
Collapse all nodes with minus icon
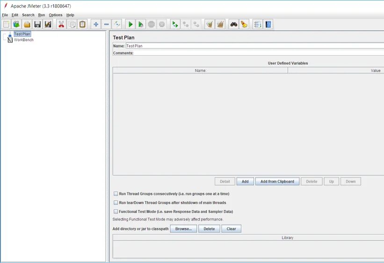pyautogui.click(x=106, y=24)
